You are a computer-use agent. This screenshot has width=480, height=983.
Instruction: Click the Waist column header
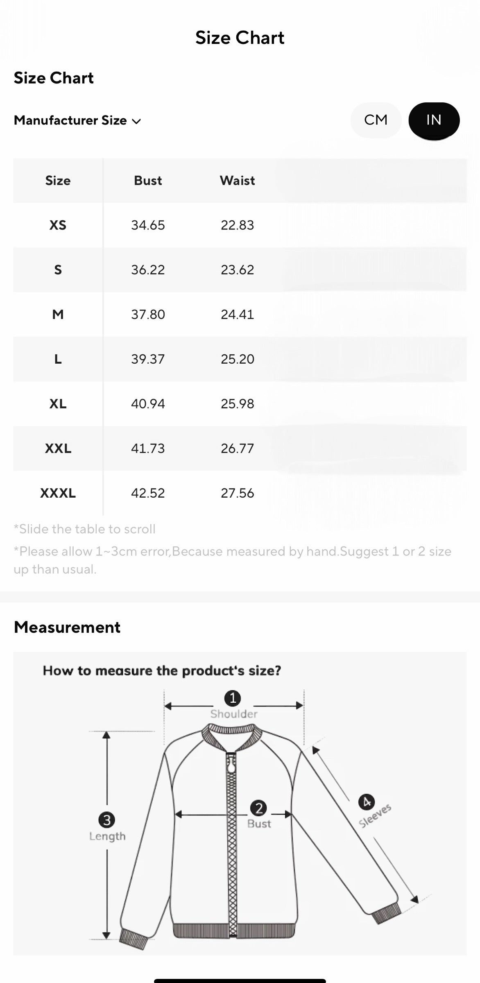pos(237,181)
